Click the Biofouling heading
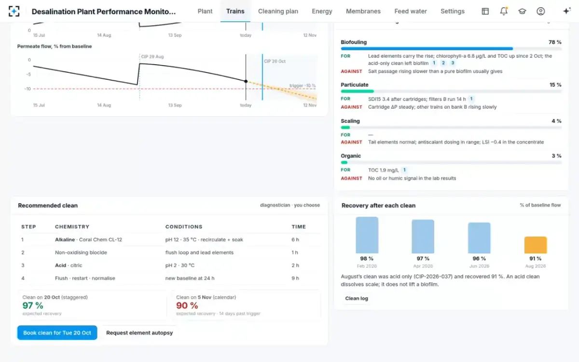 [354, 42]
